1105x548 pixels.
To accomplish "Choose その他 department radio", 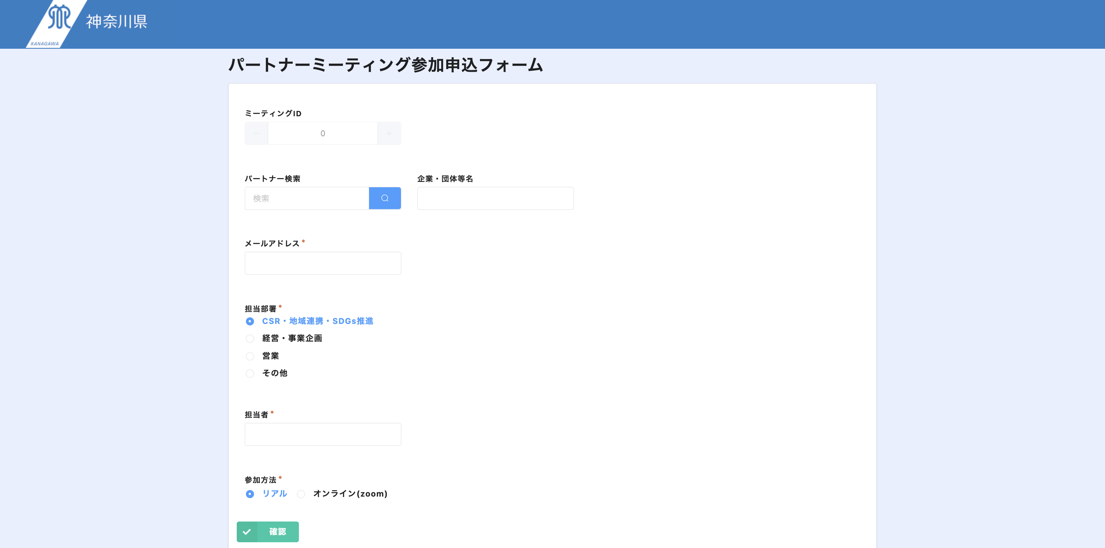I will pyautogui.click(x=250, y=373).
